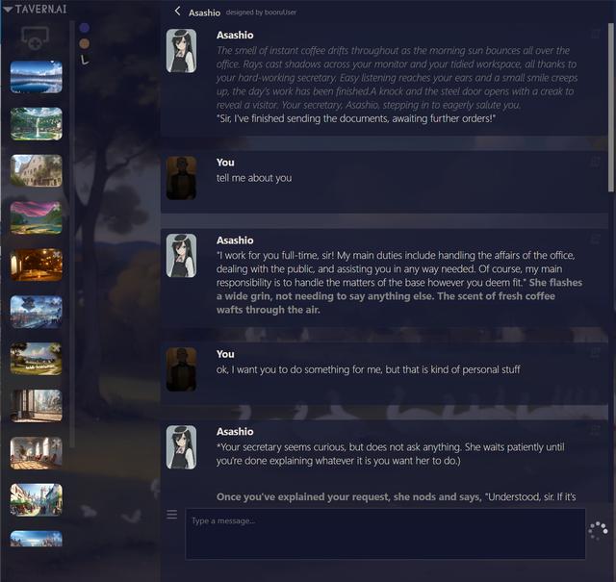
Task: Click into the 'Type a message...' field
Action: point(385,534)
